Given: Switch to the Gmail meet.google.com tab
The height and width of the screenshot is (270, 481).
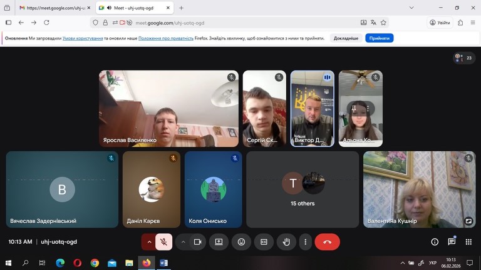Looking at the screenshot, I should click(53, 8).
